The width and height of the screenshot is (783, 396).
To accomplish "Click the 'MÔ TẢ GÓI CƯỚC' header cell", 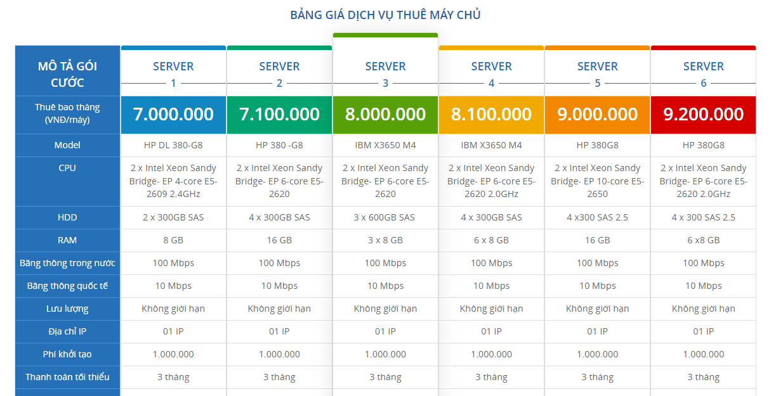I will pyautogui.click(x=67, y=74).
